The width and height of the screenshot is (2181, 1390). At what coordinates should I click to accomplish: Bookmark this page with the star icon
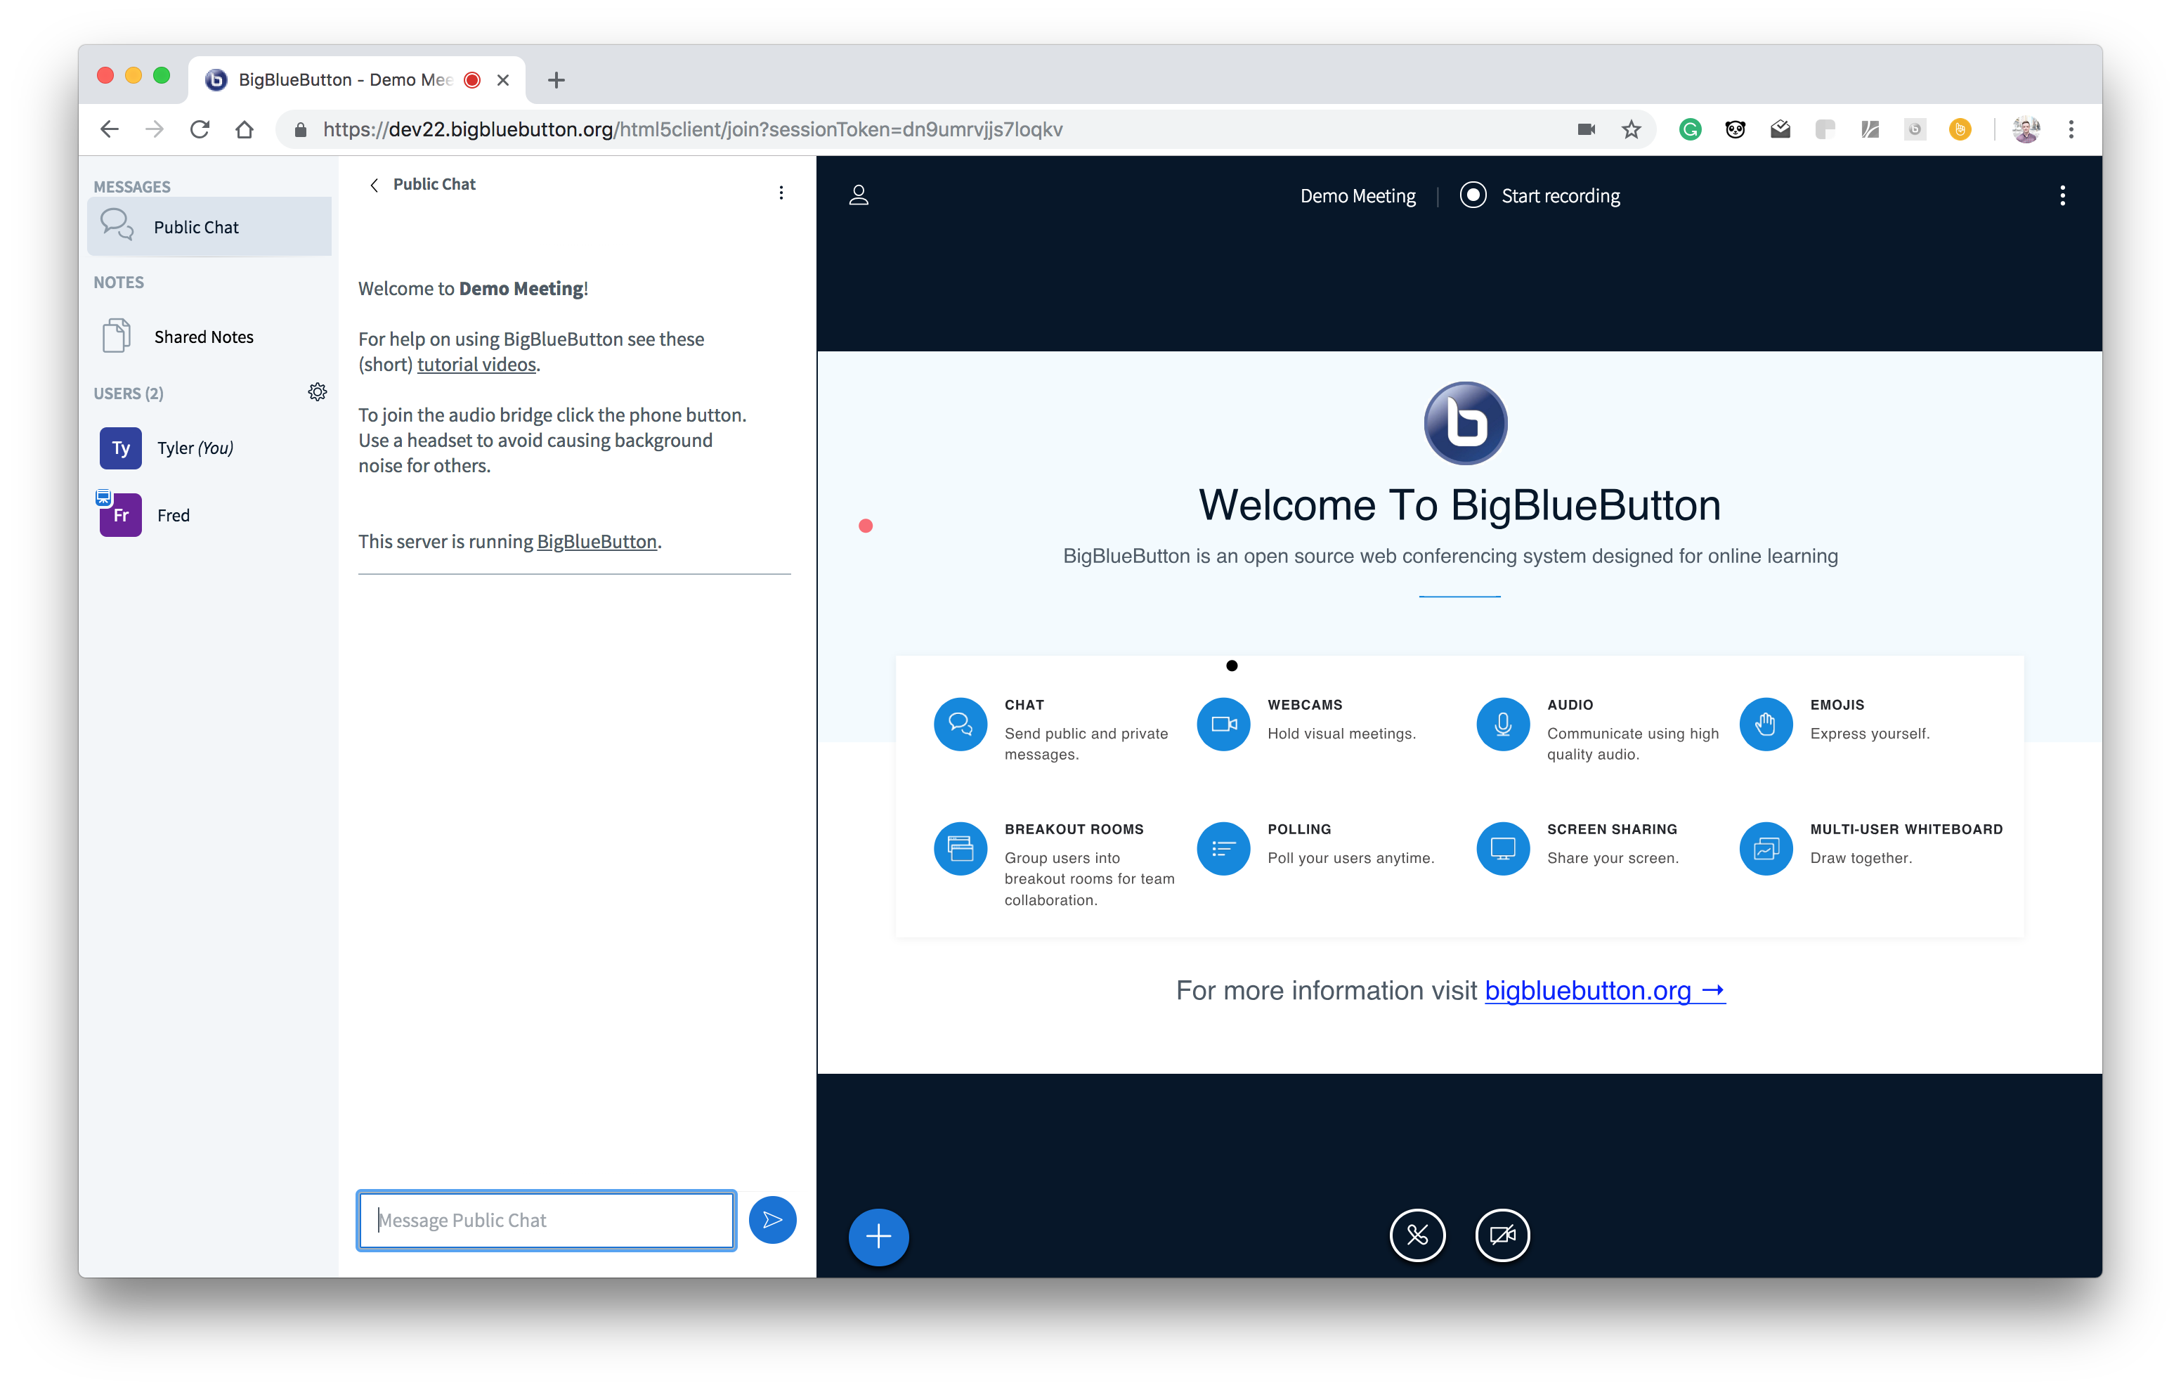(1630, 129)
